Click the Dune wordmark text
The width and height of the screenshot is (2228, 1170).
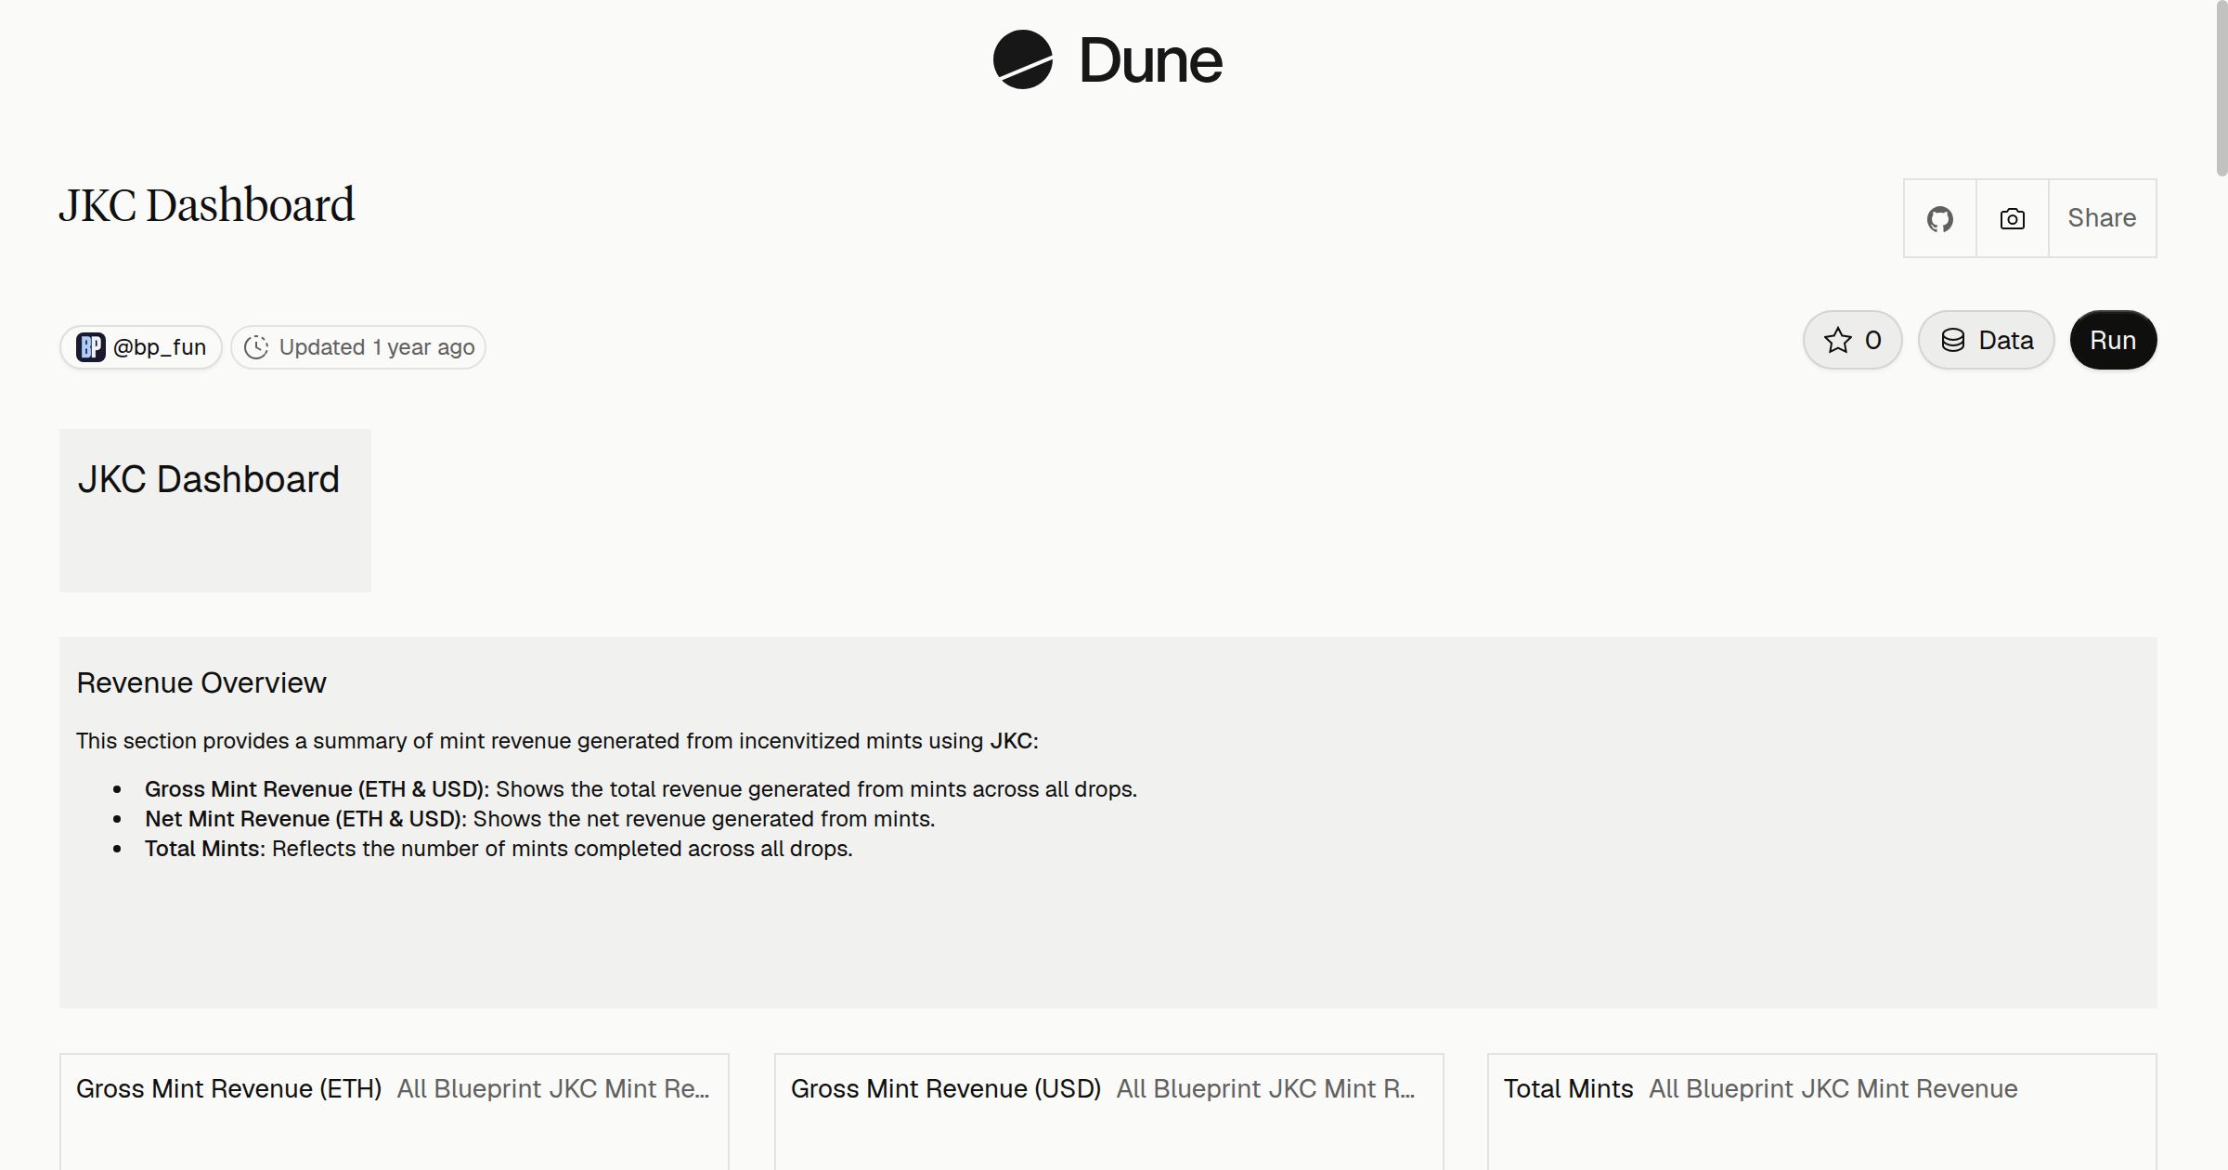[x=1150, y=61]
